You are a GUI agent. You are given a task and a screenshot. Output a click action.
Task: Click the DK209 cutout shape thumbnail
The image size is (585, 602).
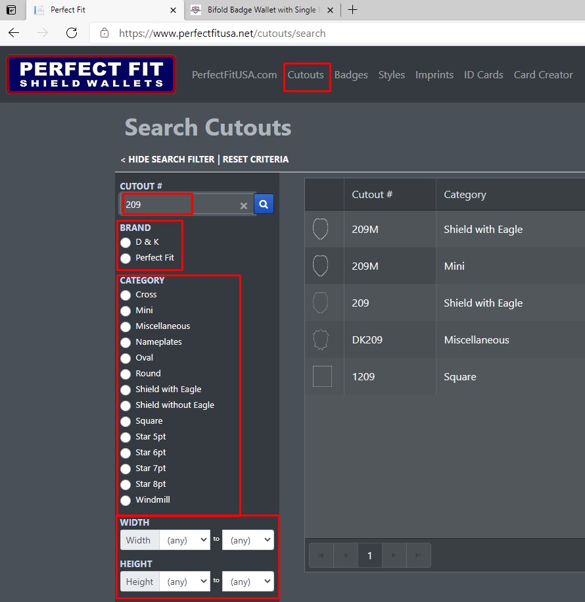pyautogui.click(x=321, y=339)
